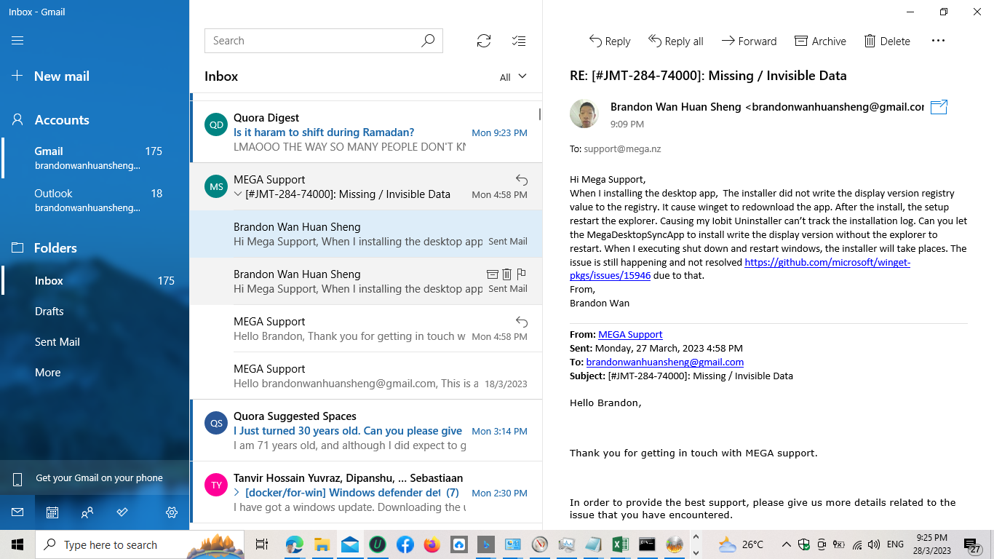Open the more actions (…) menu
Image resolution: width=994 pixels, height=559 pixels.
(x=938, y=41)
